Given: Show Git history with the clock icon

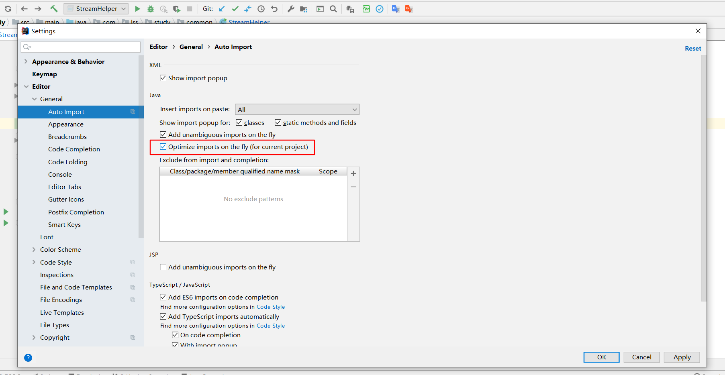Looking at the screenshot, I should (261, 9).
